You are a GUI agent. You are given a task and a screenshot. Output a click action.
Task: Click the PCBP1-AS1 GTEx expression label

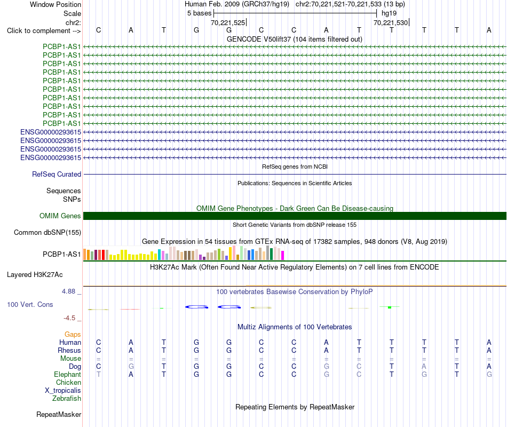(x=62, y=254)
